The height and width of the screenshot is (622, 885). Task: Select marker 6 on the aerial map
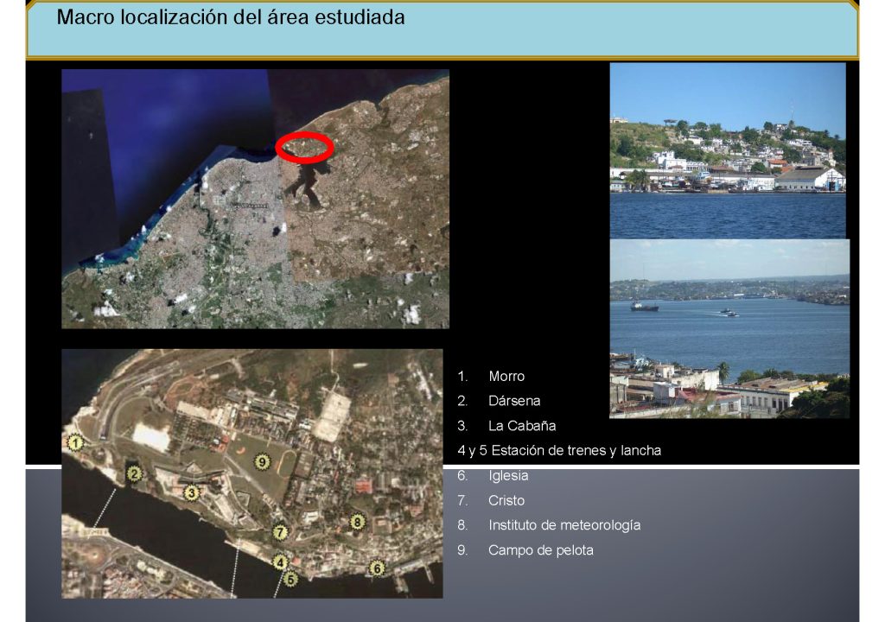(376, 568)
